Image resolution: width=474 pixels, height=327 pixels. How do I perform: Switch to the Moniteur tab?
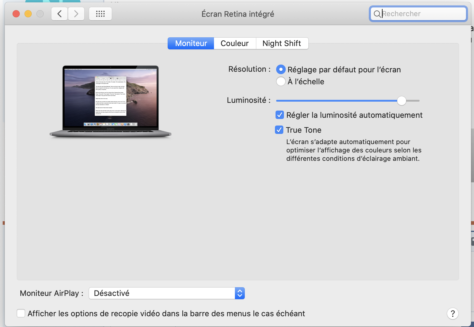coord(191,43)
